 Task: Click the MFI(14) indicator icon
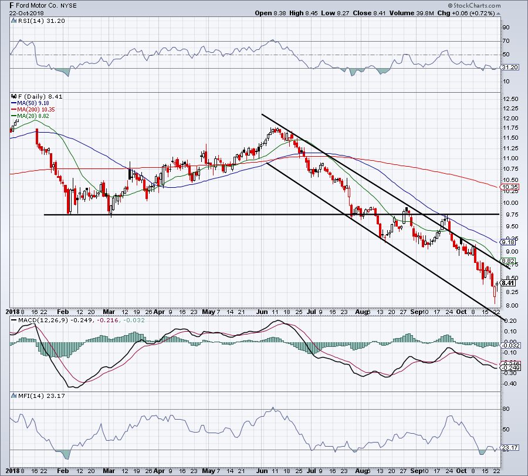[13, 396]
